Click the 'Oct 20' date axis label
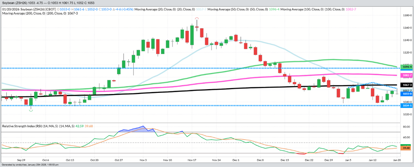Screen dimensions: 414x167 [x=94, y=160]
